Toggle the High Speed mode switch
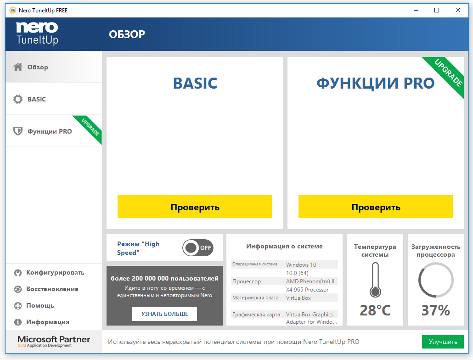The width and height of the screenshot is (473, 360). click(198, 248)
